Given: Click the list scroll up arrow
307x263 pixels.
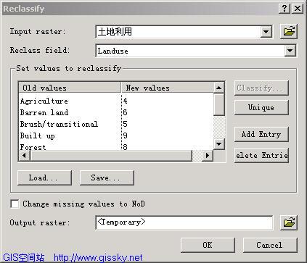Looking at the screenshot, I should tap(219, 88).
